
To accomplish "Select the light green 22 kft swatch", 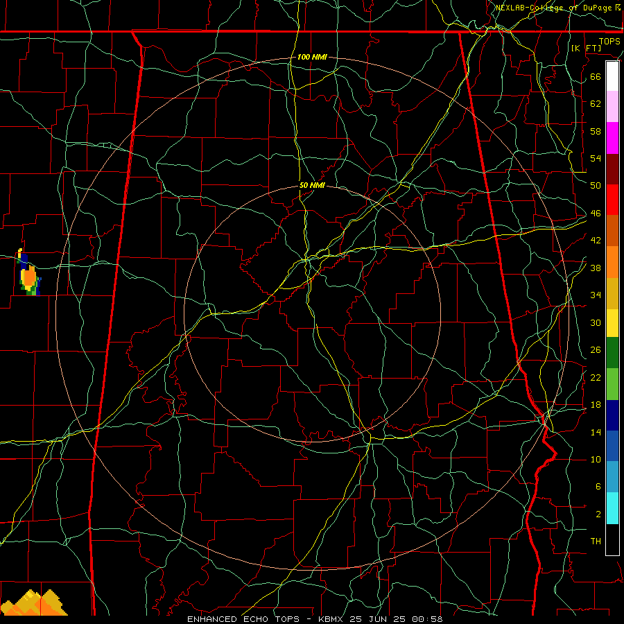I will pos(612,384).
